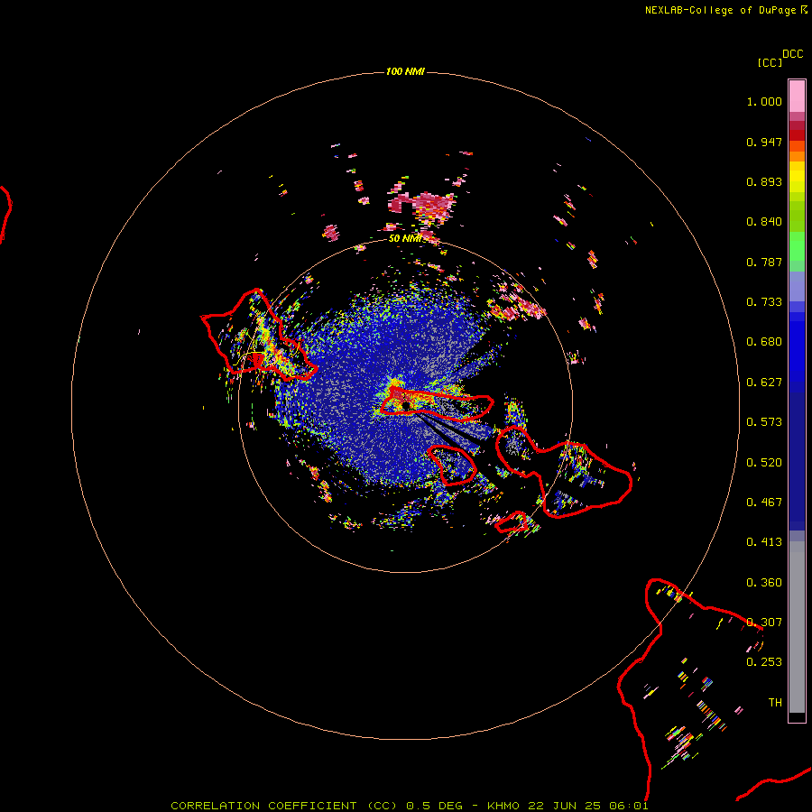
Task: Click the 100 NMI range ring label
Action: tap(405, 71)
